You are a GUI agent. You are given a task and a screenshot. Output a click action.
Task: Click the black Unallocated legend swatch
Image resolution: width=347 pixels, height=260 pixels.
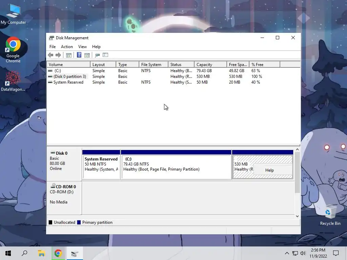pyautogui.click(x=50, y=222)
